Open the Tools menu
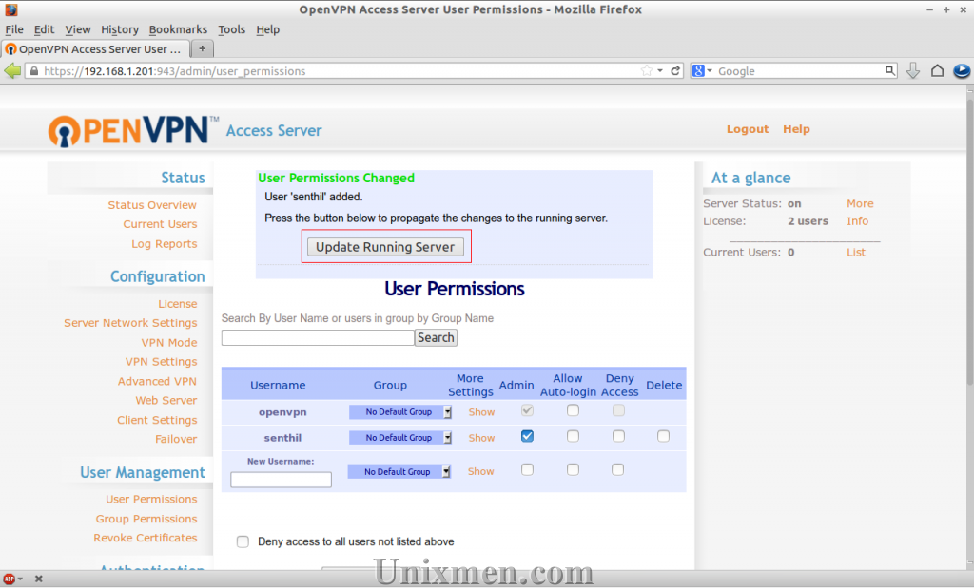The height and width of the screenshot is (588, 974). (x=232, y=29)
